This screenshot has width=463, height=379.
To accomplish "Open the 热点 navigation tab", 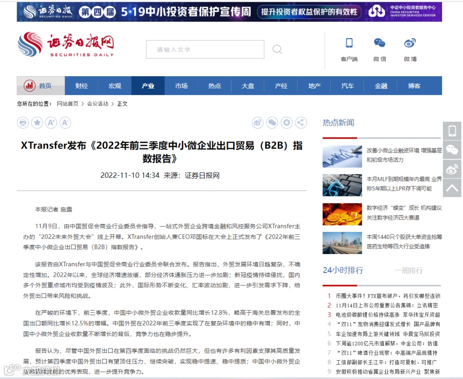I will click(x=214, y=86).
